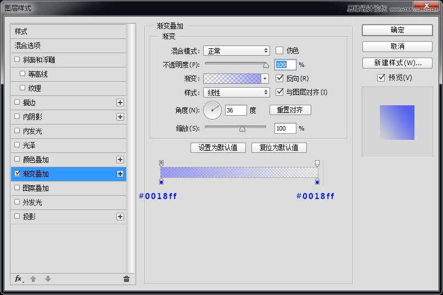Enable 光泽 checkbox
Screen dimensions: 443x295
17,145
